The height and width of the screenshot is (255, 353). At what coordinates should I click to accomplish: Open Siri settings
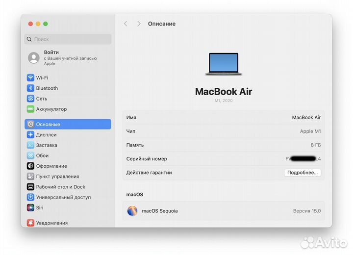[68, 207]
